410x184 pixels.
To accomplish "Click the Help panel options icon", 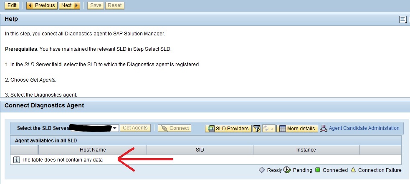I will [402, 20].
